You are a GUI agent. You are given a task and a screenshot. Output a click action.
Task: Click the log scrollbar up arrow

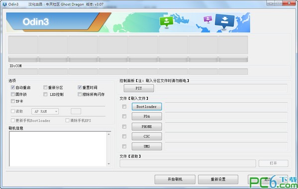click(109, 134)
